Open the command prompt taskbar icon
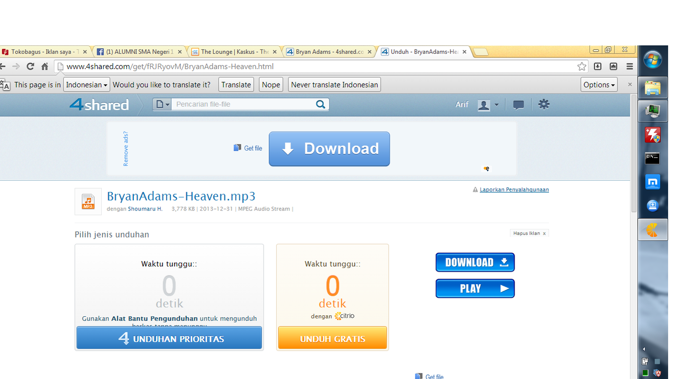Viewport: 675px width, 379px height. tap(652, 158)
